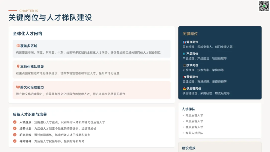Click the 管理岗位 icon
The image size is (270, 152).
184,42
